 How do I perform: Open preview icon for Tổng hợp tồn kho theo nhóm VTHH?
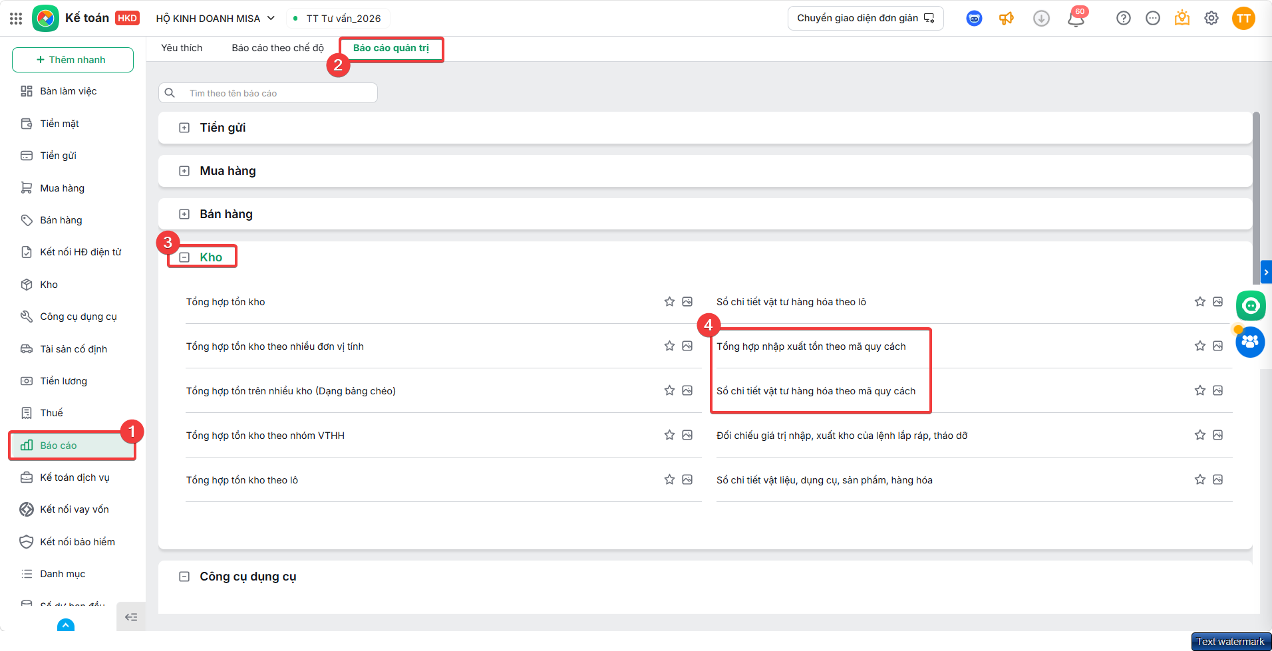(x=687, y=435)
